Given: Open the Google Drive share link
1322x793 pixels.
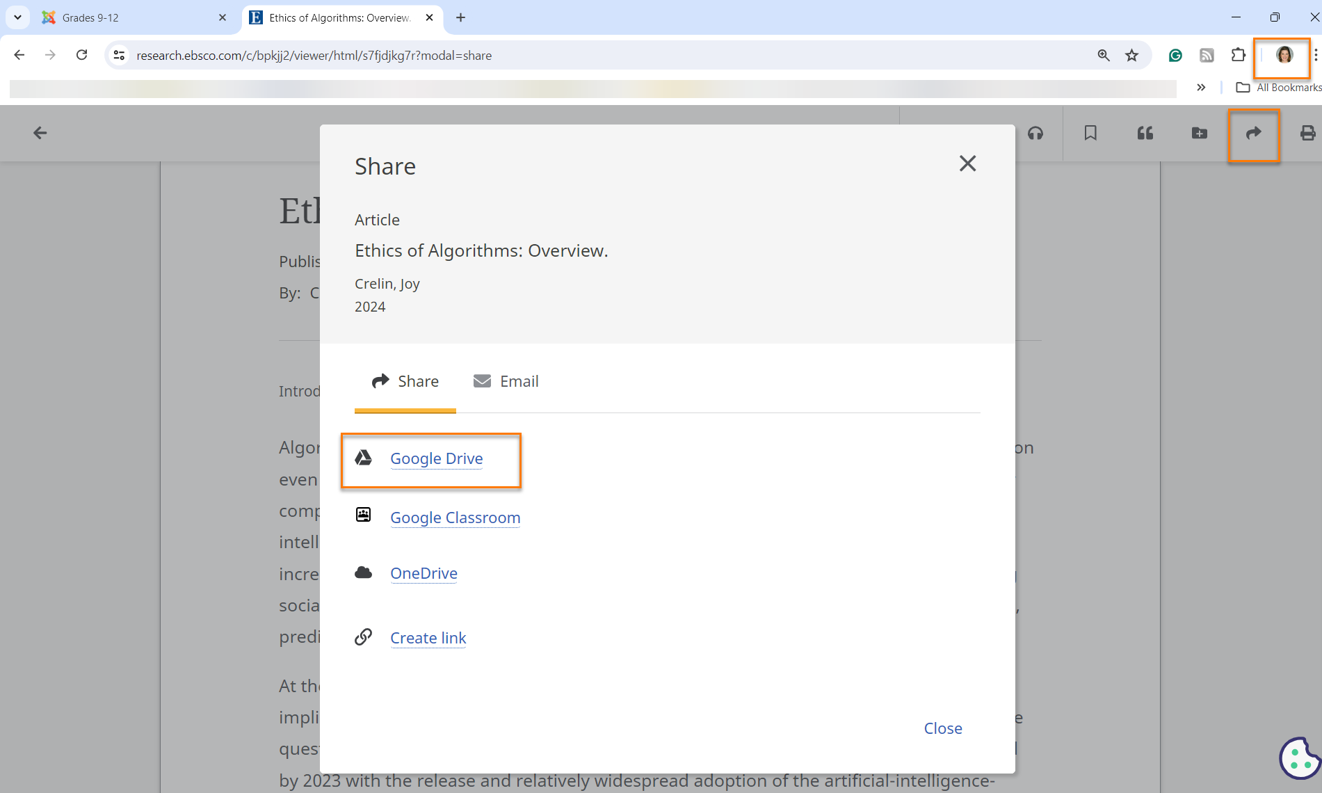Looking at the screenshot, I should (436, 458).
